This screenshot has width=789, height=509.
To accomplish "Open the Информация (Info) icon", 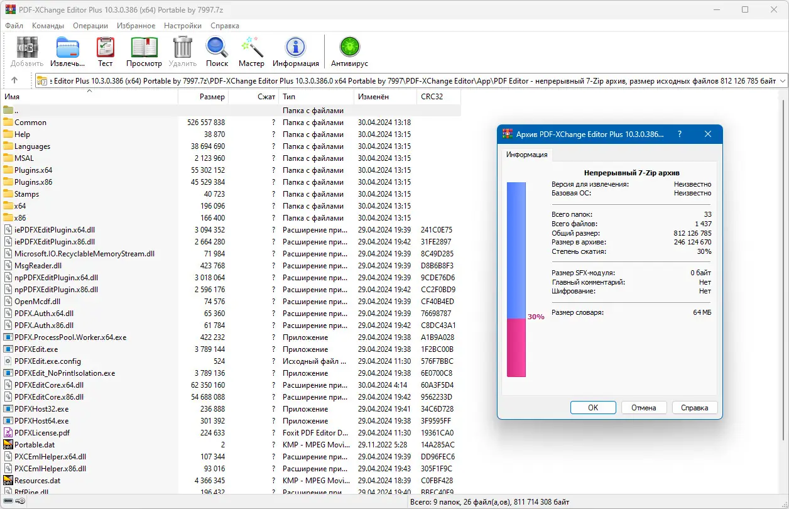I will click(x=296, y=47).
